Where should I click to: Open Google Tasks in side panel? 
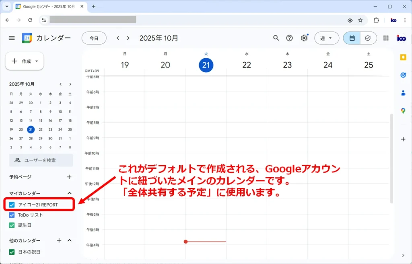click(403, 75)
